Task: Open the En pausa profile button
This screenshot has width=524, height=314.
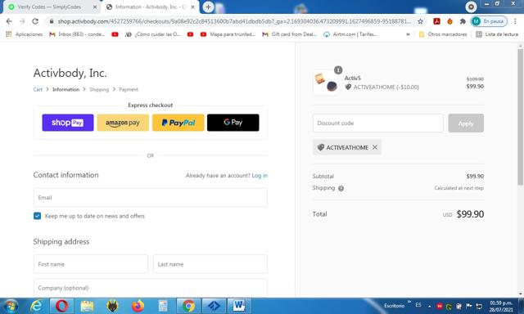Action: point(489,21)
